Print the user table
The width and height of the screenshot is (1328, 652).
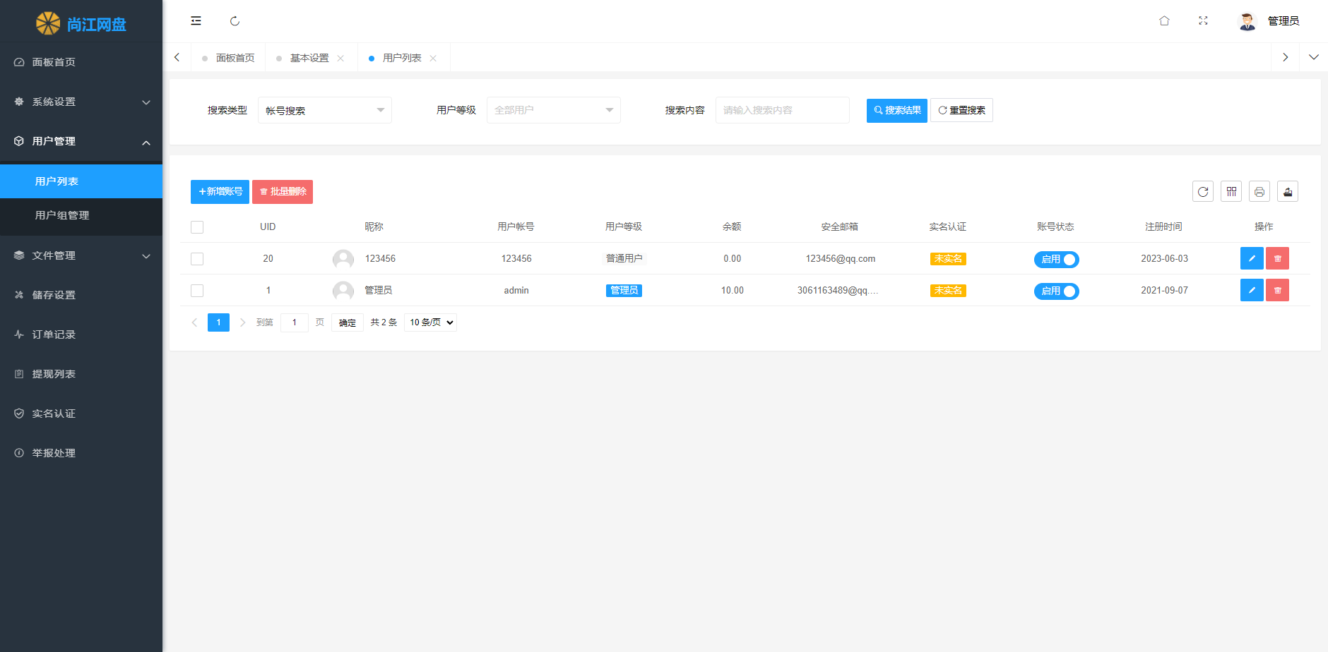pyautogui.click(x=1259, y=192)
